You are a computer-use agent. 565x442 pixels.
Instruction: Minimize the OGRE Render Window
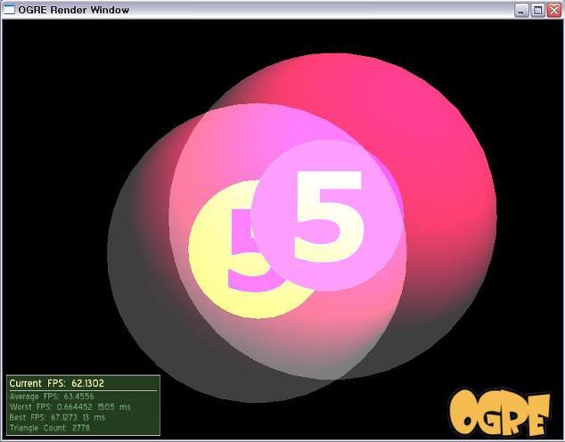point(521,10)
